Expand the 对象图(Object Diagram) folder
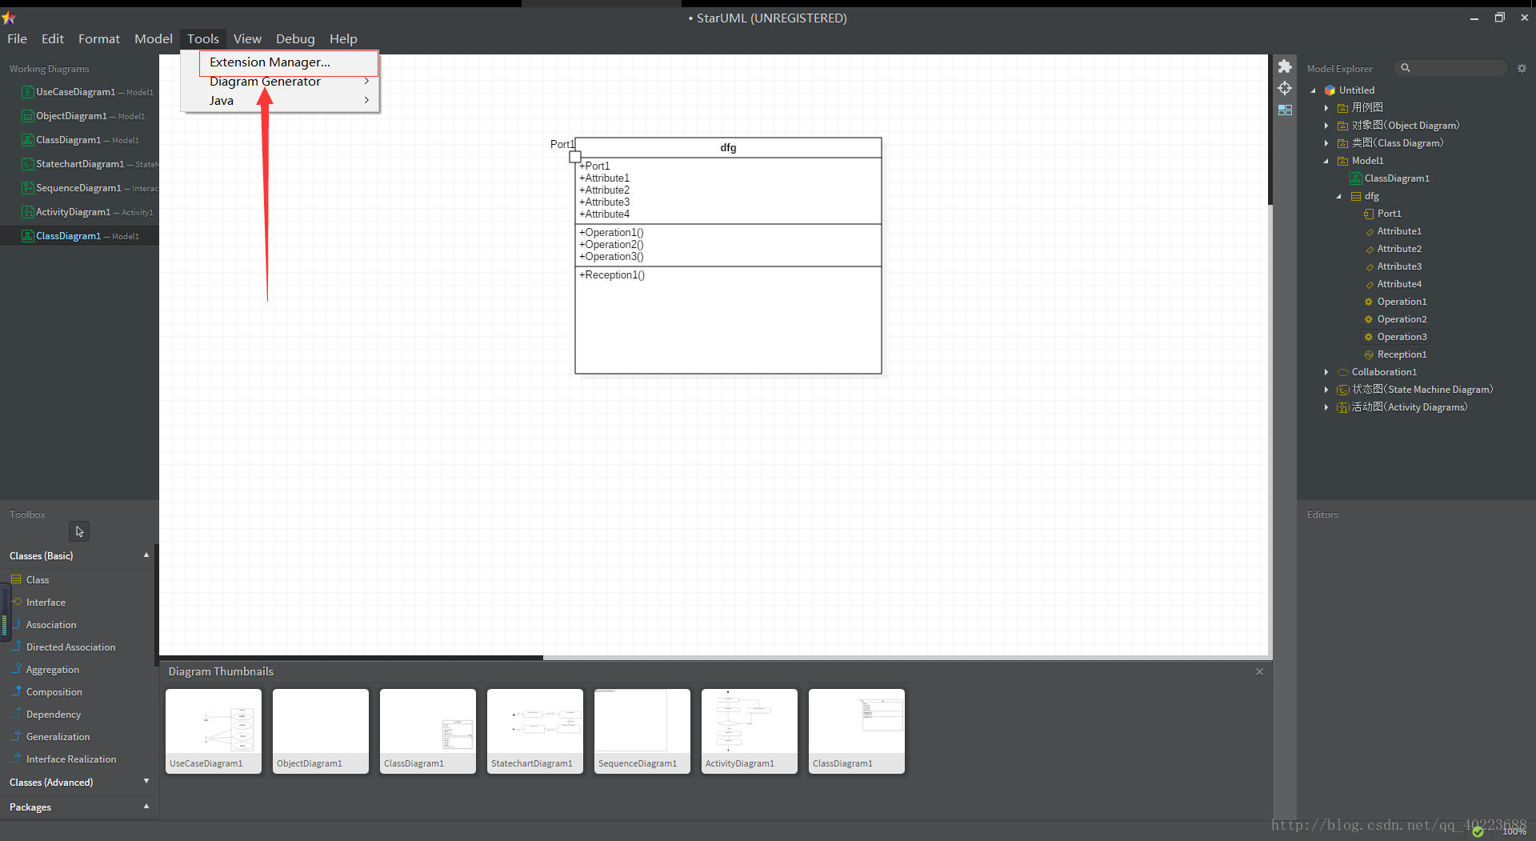Screen dimensions: 1536x841 pyautogui.click(x=1326, y=126)
